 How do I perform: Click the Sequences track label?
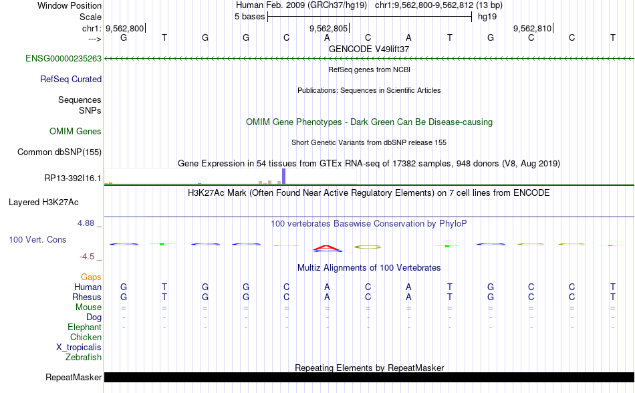pyautogui.click(x=80, y=100)
